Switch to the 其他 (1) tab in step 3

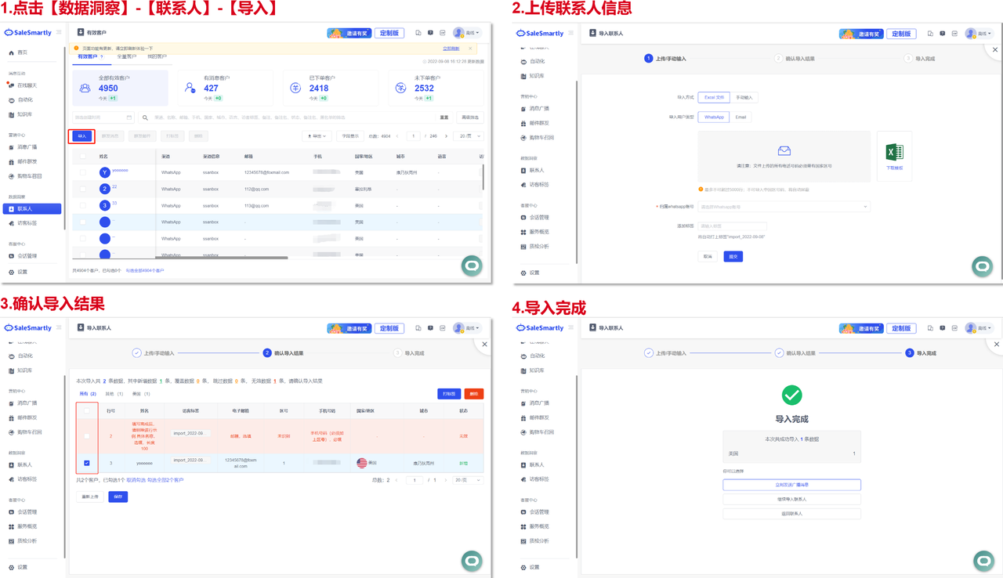[x=114, y=394]
